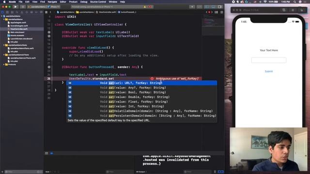Open the Find navigator magnifier icon
The image size is (310, 174).
(17, 12)
